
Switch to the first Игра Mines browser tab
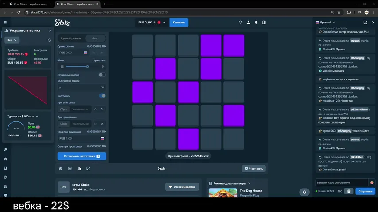pyautogui.click(x=30, y=4)
